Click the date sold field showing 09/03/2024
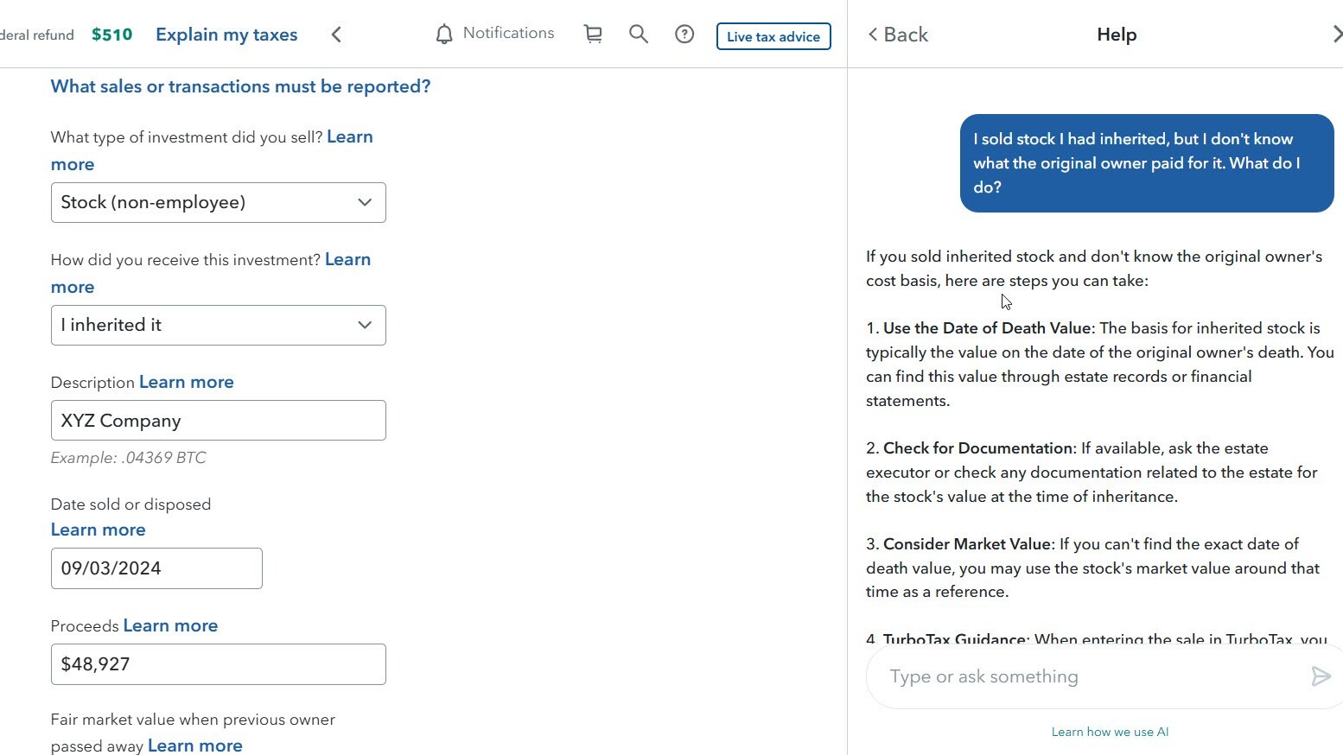1343x755 pixels. coord(156,568)
